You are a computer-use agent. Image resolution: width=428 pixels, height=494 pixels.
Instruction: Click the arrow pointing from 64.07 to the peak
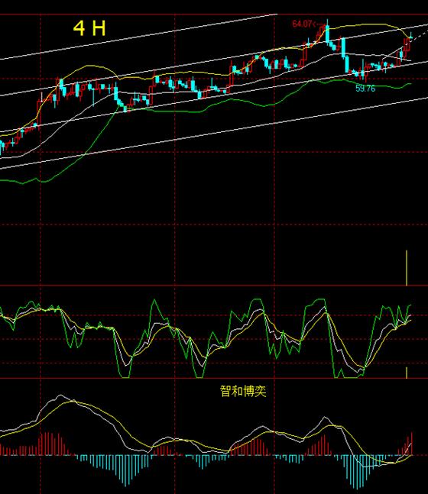318,24
